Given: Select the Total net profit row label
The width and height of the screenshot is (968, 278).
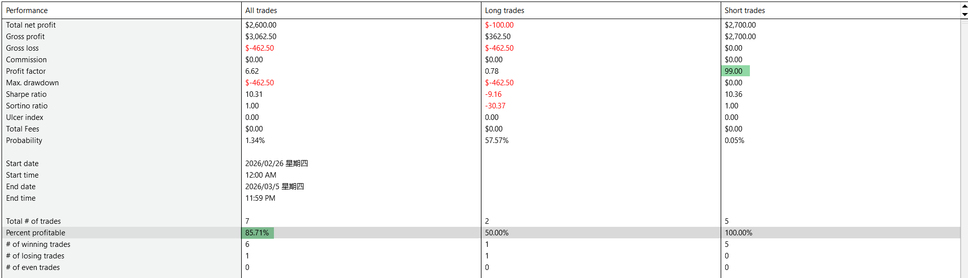Looking at the screenshot, I should coord(31,25).
